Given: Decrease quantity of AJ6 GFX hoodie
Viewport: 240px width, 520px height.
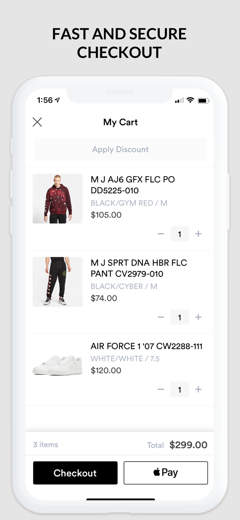Looking at the screenshot, I should pyautogui.click(x=161, y=234).
